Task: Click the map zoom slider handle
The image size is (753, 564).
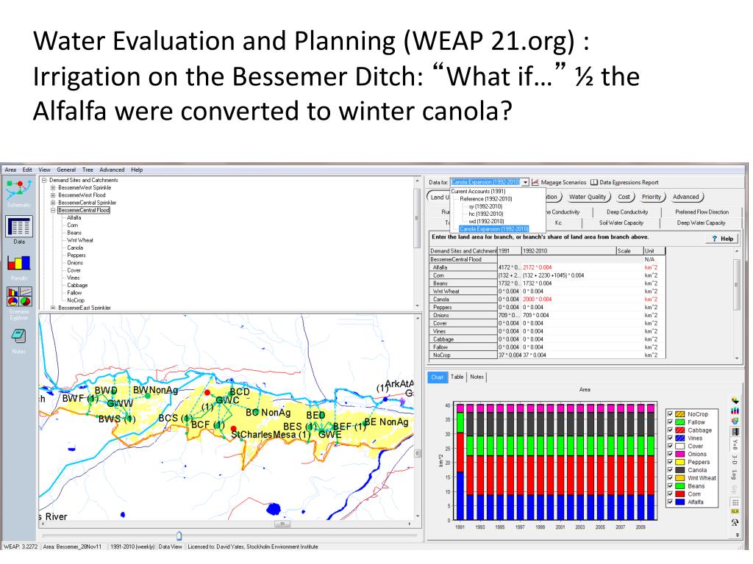Action: [x=179, y=535]
